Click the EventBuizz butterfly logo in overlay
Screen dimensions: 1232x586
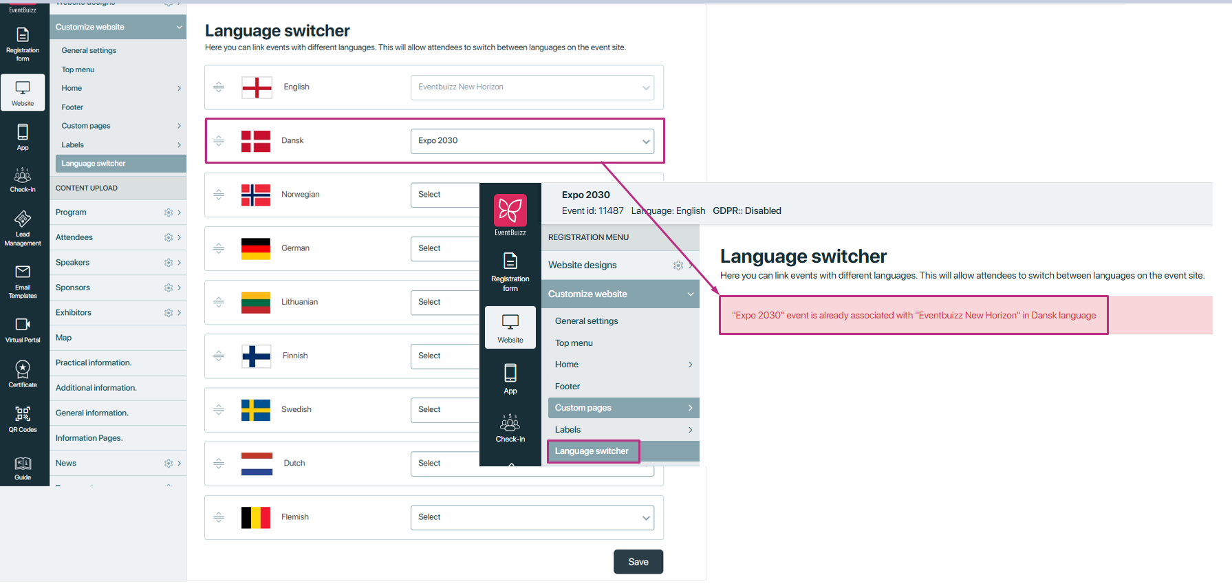510,210
